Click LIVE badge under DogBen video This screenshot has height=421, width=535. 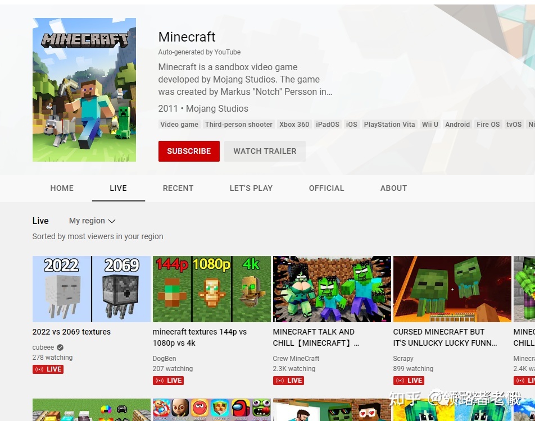click(x=168, y=381)
